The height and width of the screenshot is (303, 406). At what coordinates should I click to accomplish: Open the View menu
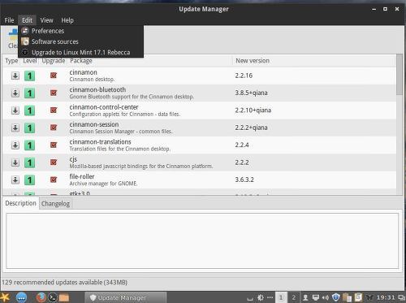tap(46, 20)
